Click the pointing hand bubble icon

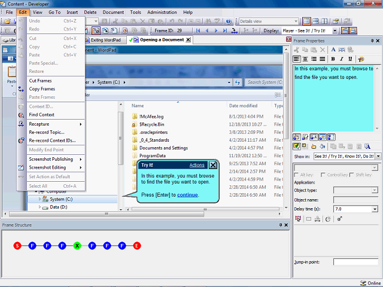[314, 146]
